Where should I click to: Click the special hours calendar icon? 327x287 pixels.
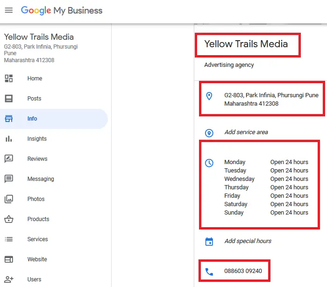click(209, 242)
